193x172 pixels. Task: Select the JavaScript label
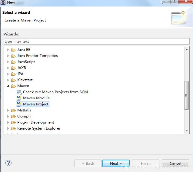point(26,62)
